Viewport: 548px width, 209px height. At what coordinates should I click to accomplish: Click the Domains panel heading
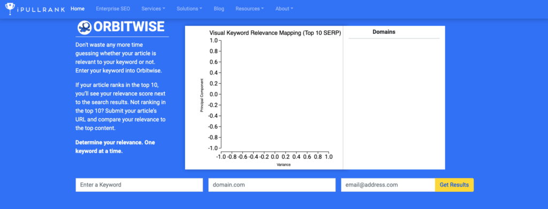384,32
